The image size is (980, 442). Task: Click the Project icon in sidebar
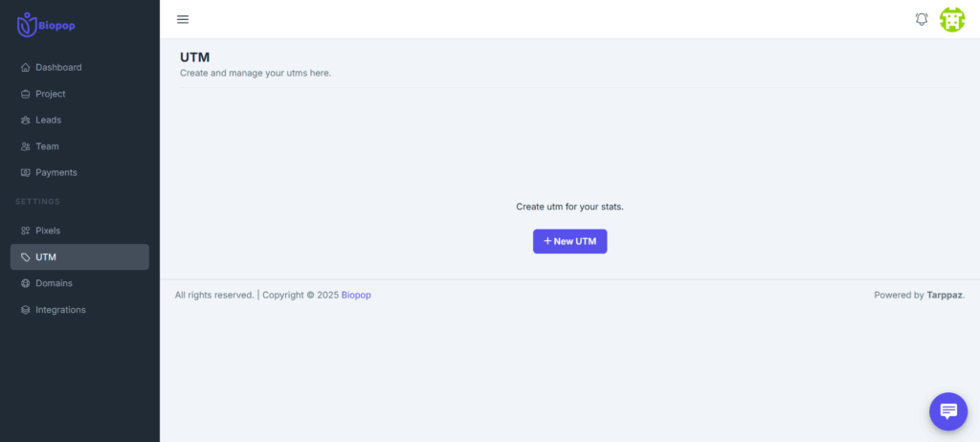click(26, 94)
